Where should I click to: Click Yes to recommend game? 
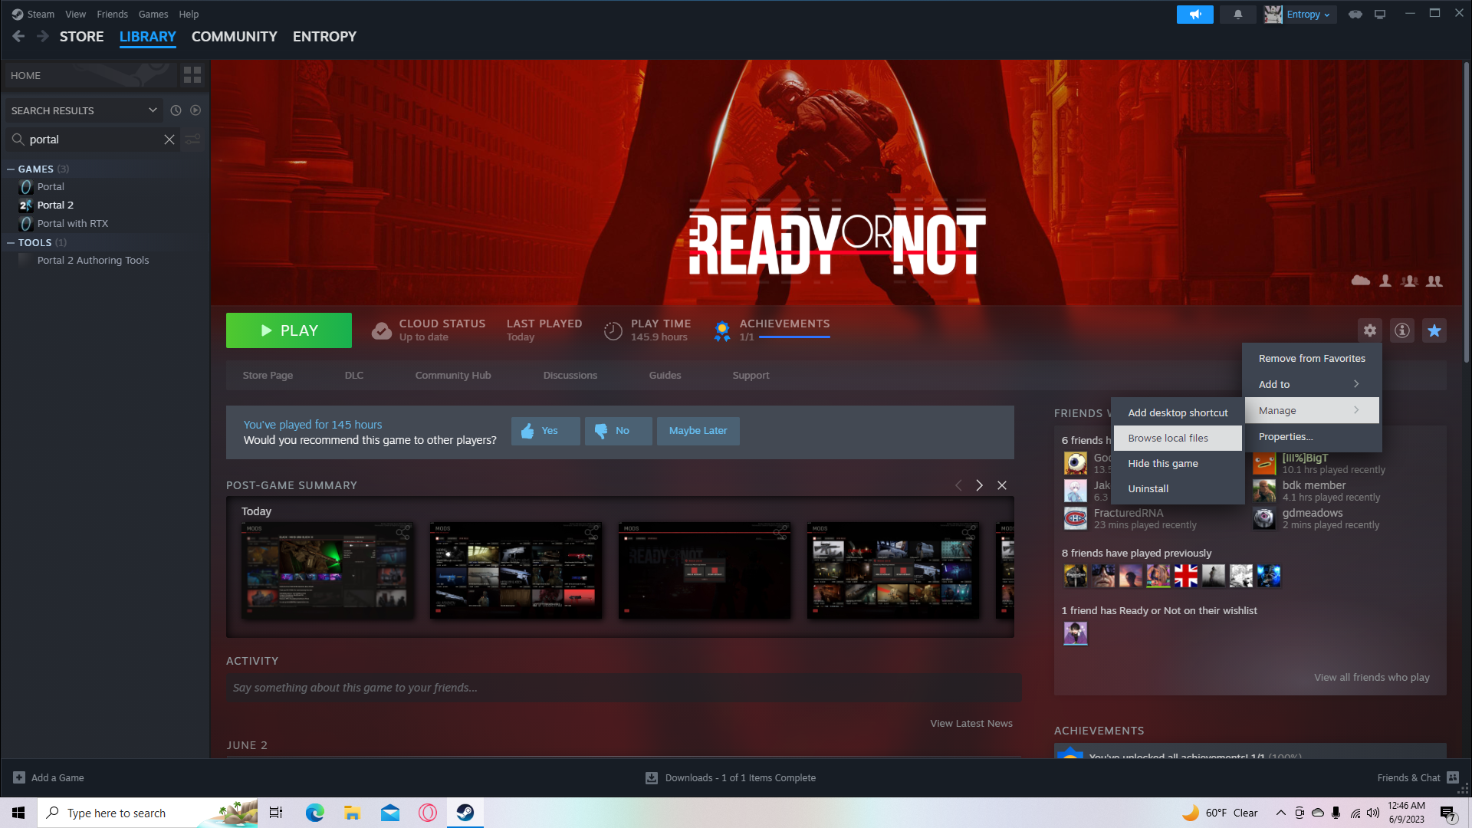point(544,431)
